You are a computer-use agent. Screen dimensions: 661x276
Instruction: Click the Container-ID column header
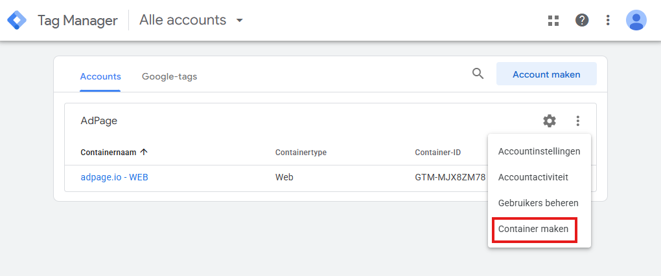point(438,153)
